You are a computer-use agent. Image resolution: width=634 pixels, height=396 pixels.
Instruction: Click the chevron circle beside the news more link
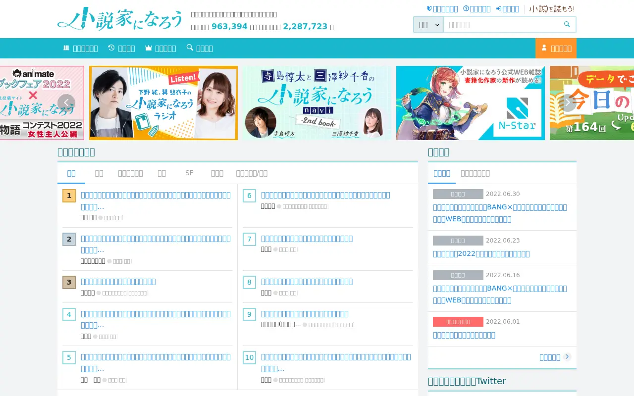(x=567, y=357)
